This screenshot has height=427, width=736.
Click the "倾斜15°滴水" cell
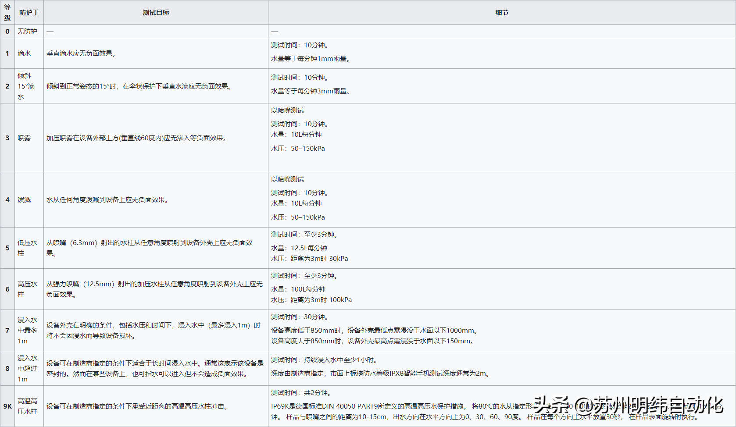point(26,86)
